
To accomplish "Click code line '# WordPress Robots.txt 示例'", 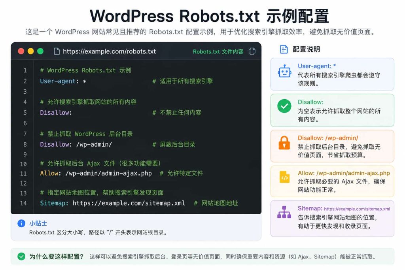I will pyautogui.click(x=85, y=70).
